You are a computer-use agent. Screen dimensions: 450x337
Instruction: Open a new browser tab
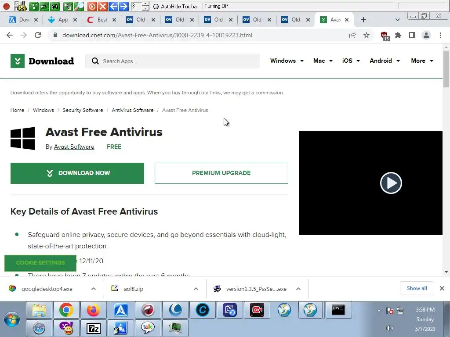point(363,20)
